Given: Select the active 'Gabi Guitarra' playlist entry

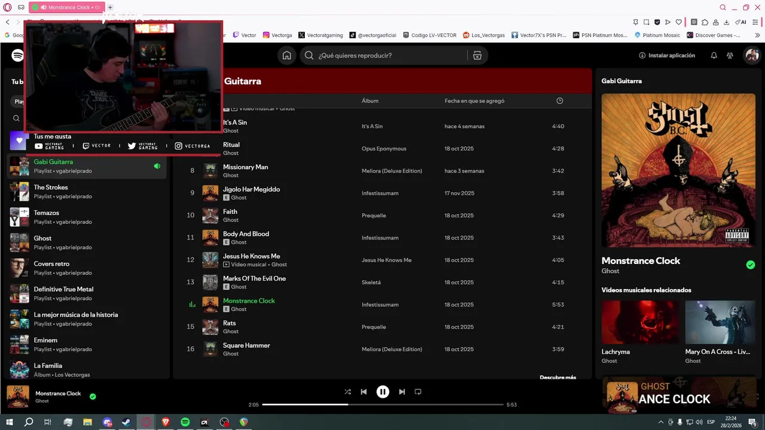Looking at the screenshot, I should (x=87, y=166).
